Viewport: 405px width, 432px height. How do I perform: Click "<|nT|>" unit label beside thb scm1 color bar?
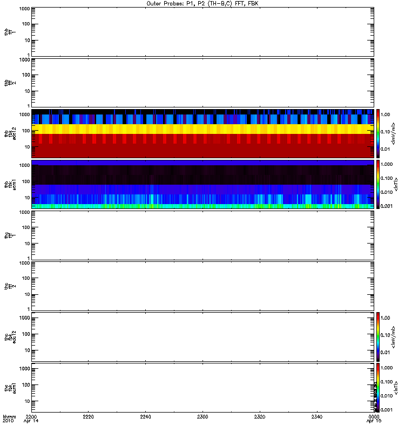point(396,184)
